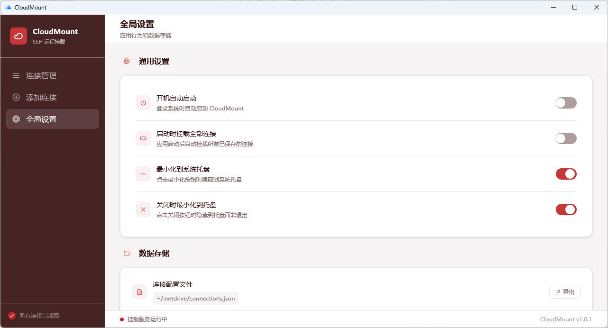Select 全局设置 sidebar item

(x=53, y=119)
